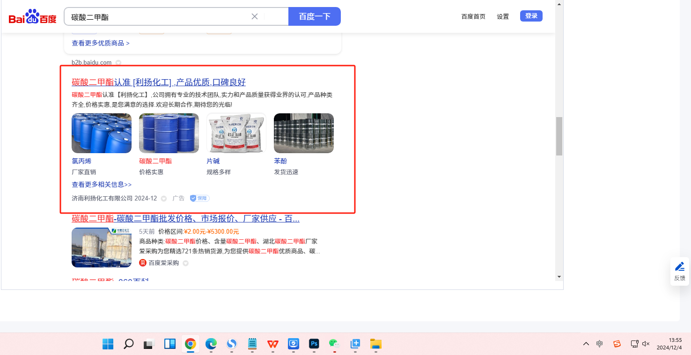The height and width of the screenshot is (355, 691).
Task: Open Sogou browser from taskbar
Action: point(231,344)
